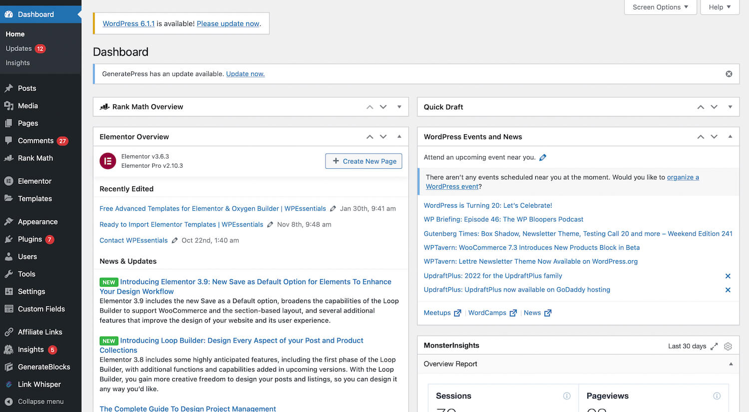The image size is (749, 412).
Task: Click the Media library icon
Action: click(x=9, y=106)
